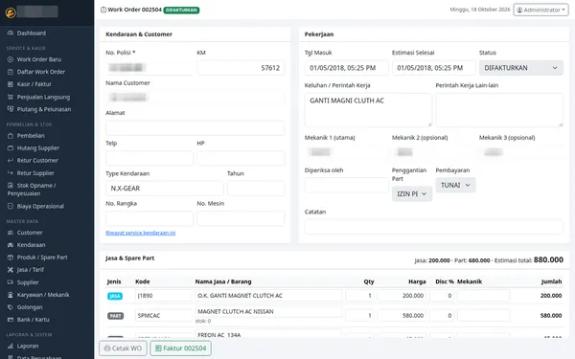Open the Penggantian Part dropdown

pyautogui.click(x=412, y=193)
